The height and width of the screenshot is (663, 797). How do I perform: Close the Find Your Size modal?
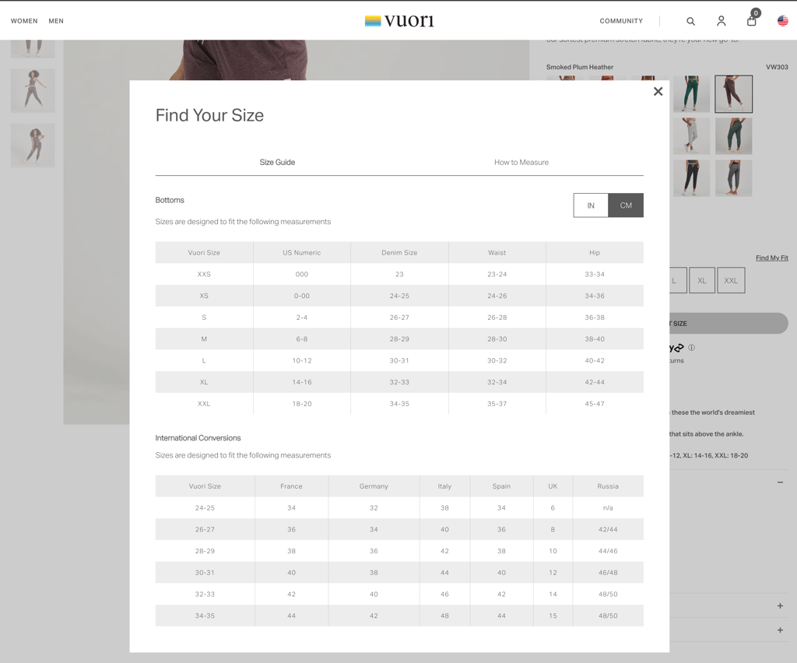(658, 92)
